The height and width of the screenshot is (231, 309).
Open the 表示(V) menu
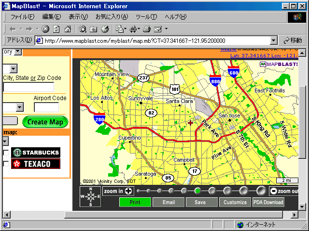tap(78, 17)
